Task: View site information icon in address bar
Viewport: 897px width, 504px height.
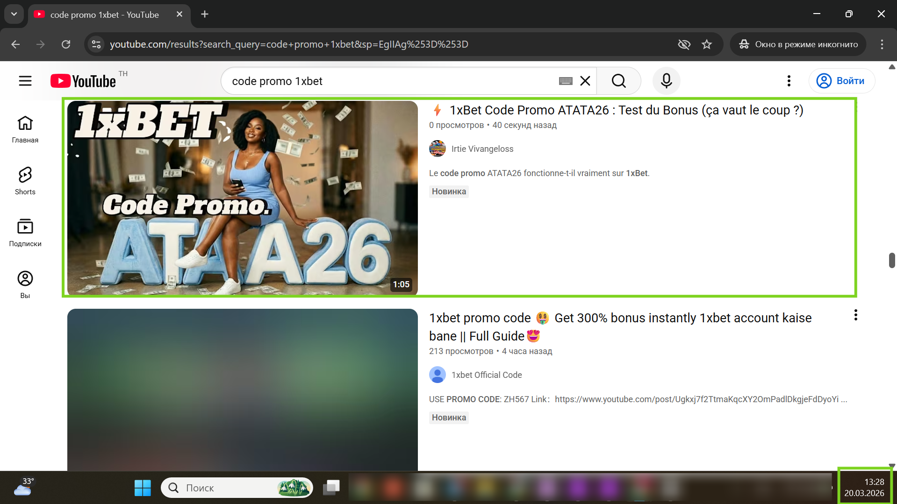Action: coord(96,44)
